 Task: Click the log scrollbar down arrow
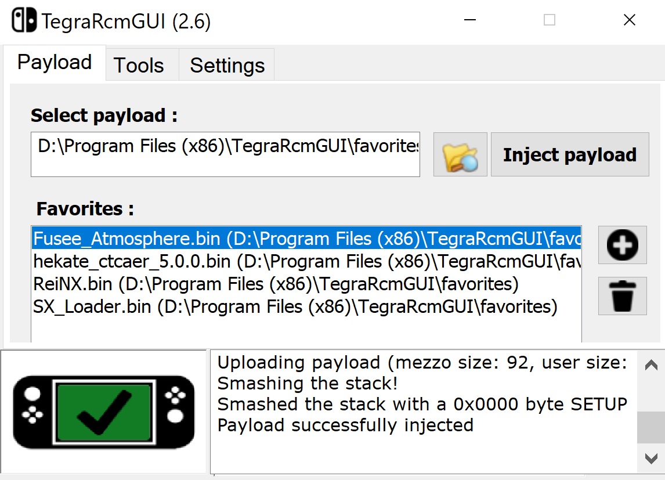click(x=651, y=459)
